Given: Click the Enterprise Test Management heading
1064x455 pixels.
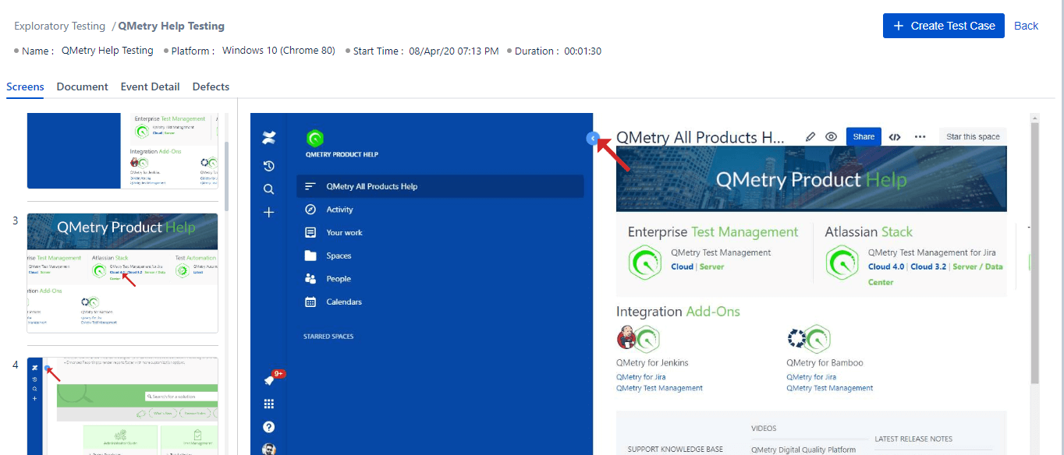Looking at the screenshot, I should coord(713,232).
